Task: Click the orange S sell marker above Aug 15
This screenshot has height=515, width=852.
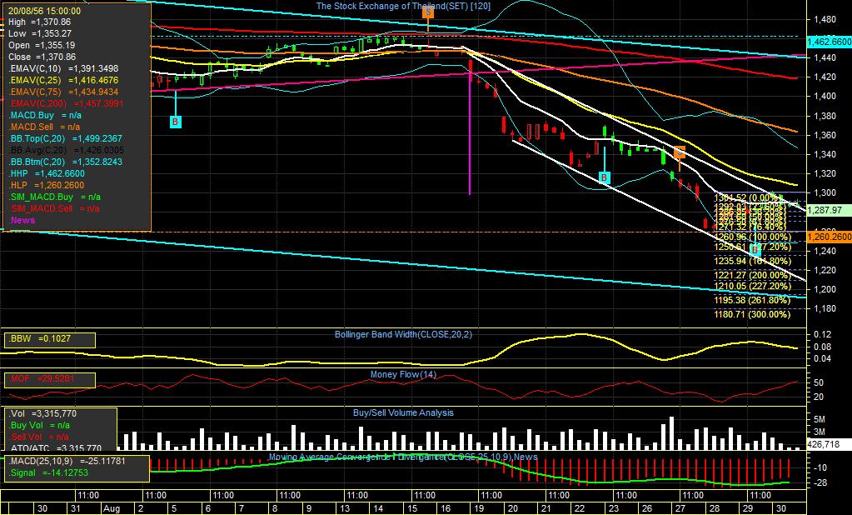Action: coord(428,12)
